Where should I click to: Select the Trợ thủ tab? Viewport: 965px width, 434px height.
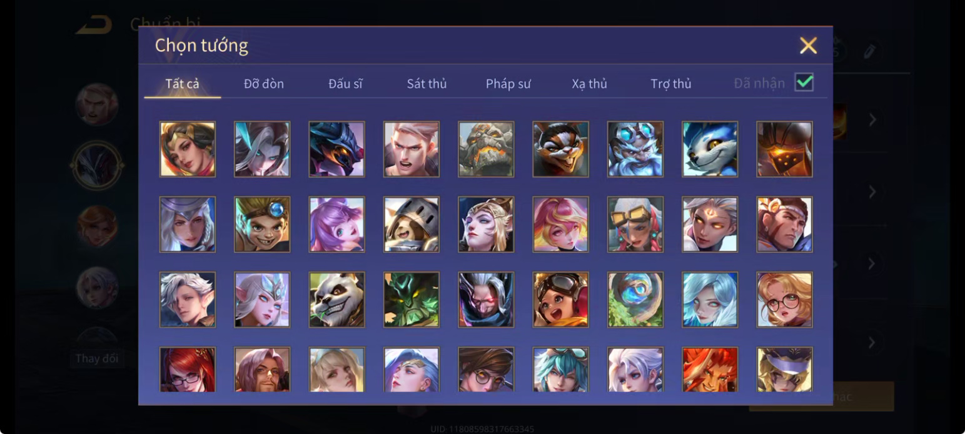[671, 84]
